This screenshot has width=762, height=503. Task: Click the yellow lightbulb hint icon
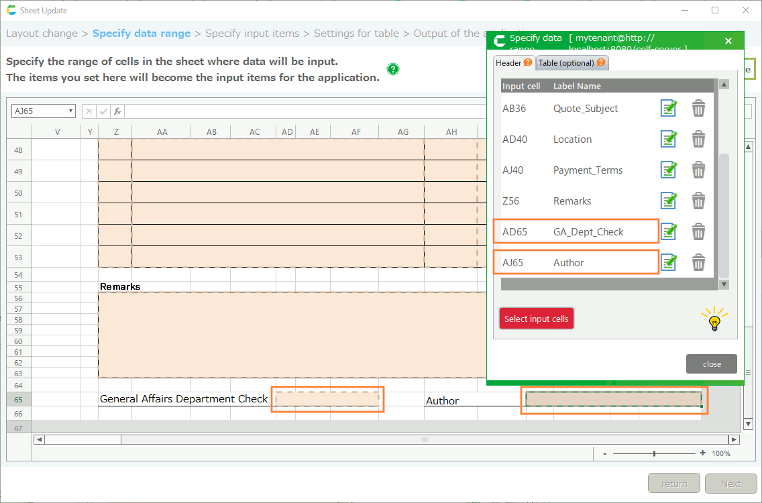[715, 319]
